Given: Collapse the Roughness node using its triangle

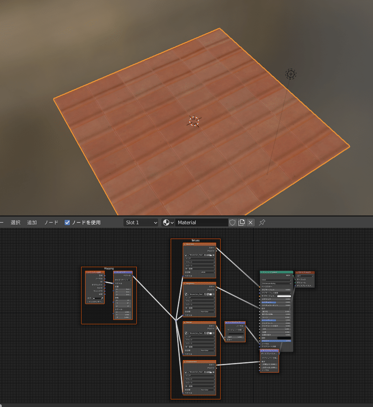Looking at the screenshot, I should (185, 284).
